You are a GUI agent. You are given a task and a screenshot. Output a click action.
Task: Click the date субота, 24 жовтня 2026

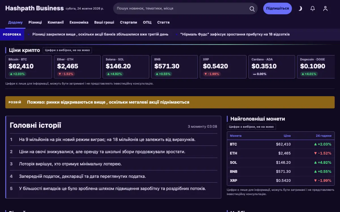85,8
